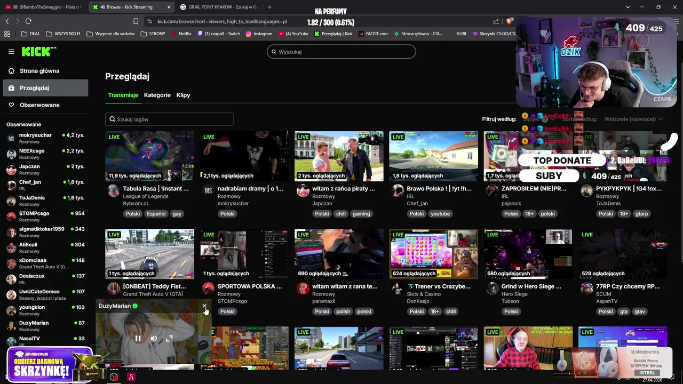Open xDomciaaa in followed list
683x384 pixels.
coord(45,263)
